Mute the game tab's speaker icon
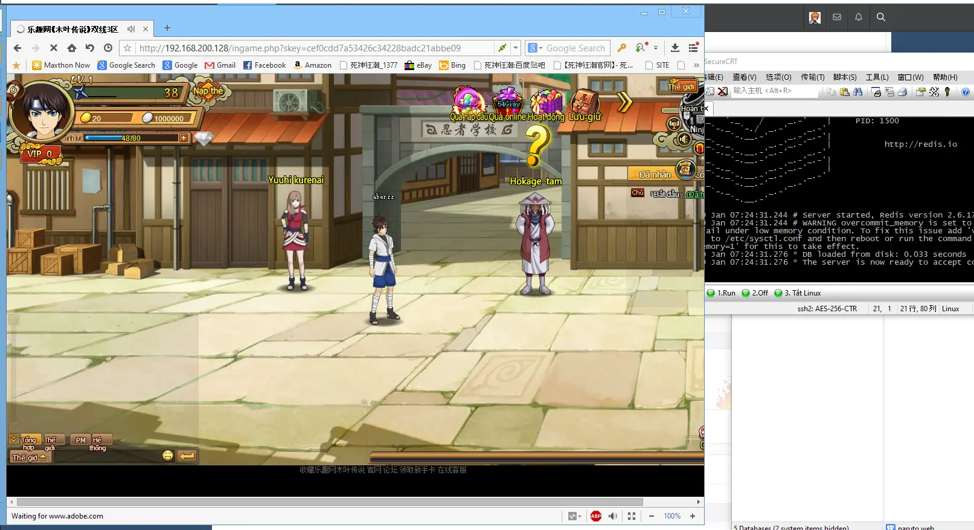This screenshot has width=974, height=530. tap(131, 29)
